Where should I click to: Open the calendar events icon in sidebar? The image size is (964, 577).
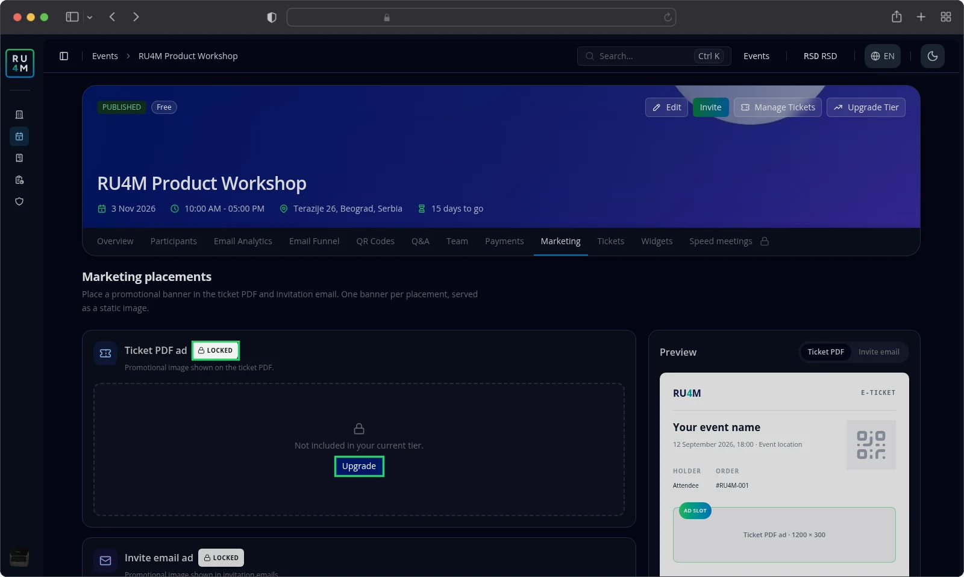19,136
